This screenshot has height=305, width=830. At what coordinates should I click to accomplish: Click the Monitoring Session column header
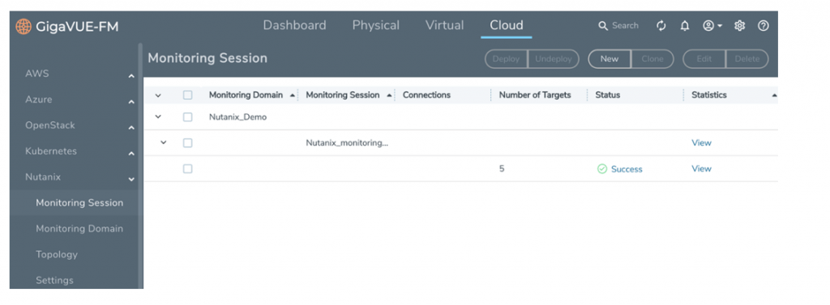(x=343, y=95)
